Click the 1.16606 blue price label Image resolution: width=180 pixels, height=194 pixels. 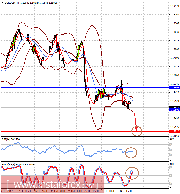click(174, 88)
